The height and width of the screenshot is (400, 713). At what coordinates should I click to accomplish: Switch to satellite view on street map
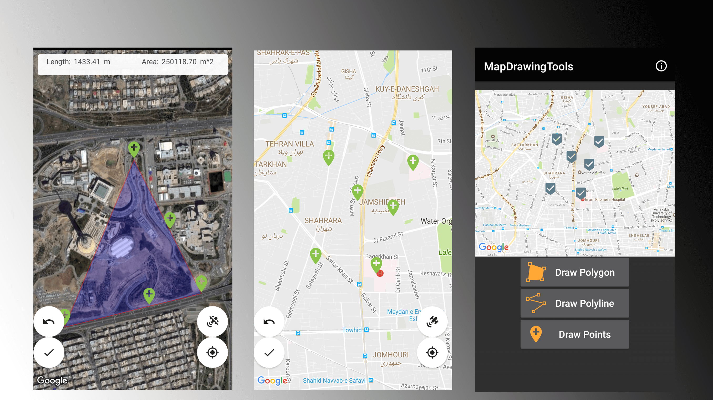click(432, 321)
